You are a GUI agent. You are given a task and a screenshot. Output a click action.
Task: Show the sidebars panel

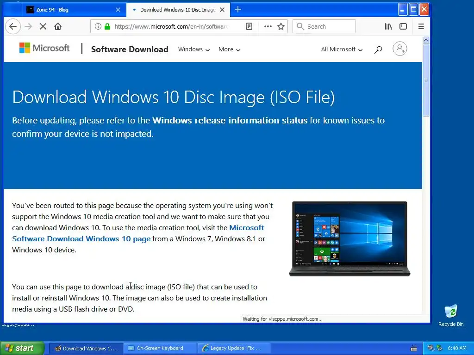tap(403, 26)
